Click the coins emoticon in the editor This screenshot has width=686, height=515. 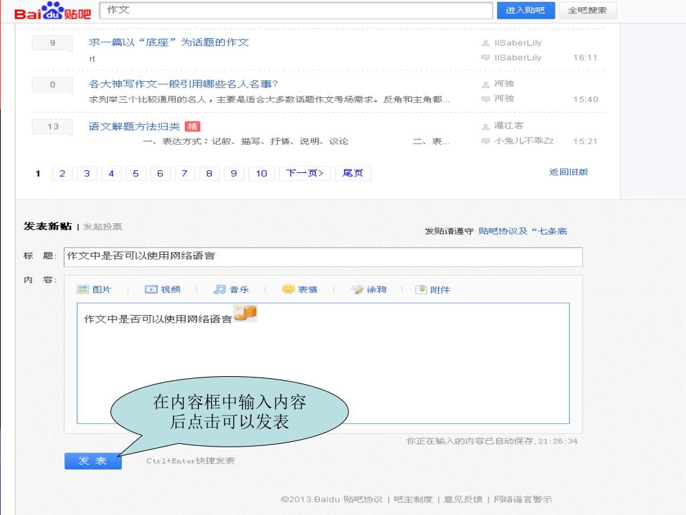click(x=245, y=314)
